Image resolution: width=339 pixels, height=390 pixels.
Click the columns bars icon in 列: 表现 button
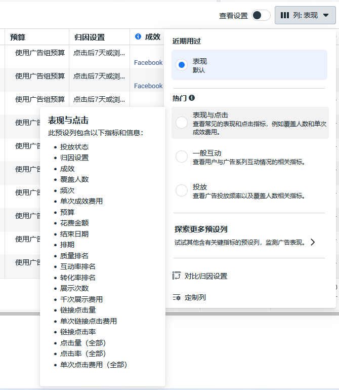click(284, 15)
